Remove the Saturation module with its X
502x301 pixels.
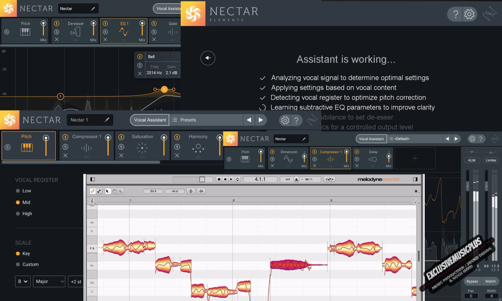click(x=121, y=156)
